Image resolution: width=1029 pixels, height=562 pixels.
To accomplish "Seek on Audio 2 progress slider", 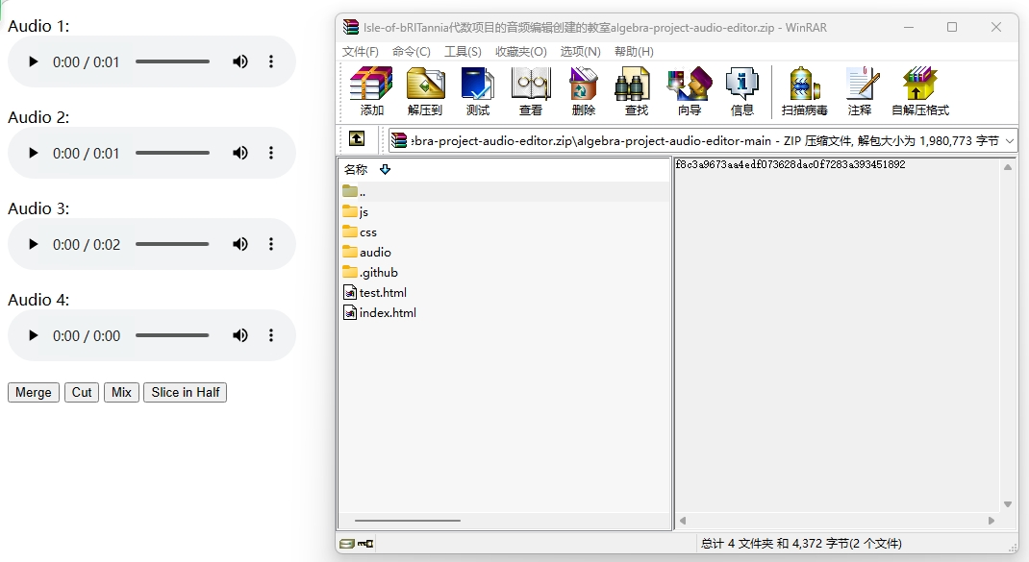I will (172, 153).
